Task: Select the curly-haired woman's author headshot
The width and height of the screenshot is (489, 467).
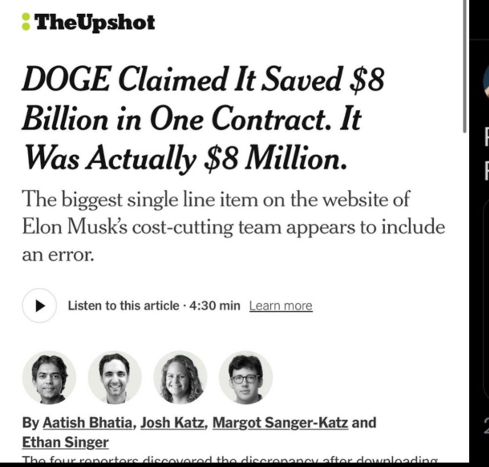Action: pyautogui.click(x=180, y=378)
